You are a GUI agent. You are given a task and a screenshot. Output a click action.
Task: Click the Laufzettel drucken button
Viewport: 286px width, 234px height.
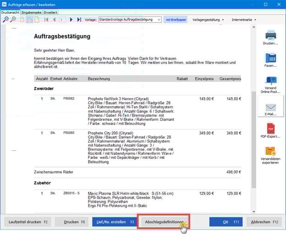(27, 222)
